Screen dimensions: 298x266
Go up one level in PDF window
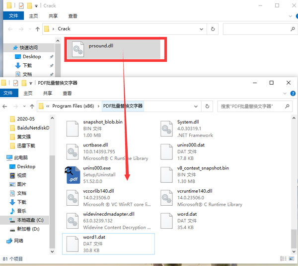[x=32, y=106]
